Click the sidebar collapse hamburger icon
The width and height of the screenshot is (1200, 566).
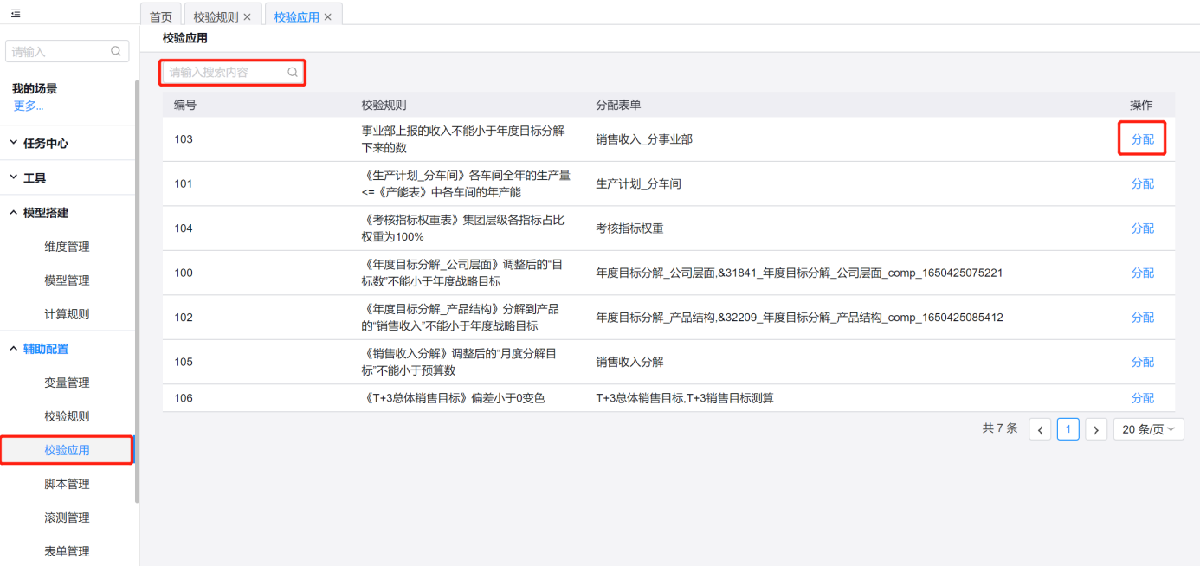(16, 14)
